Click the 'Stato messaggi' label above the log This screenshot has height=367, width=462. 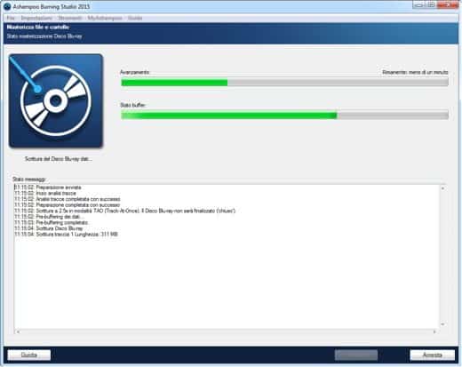(29, 180)
